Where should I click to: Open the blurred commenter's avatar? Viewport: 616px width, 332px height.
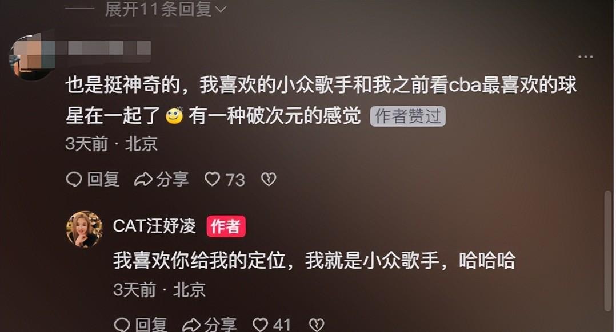[31, 57]
